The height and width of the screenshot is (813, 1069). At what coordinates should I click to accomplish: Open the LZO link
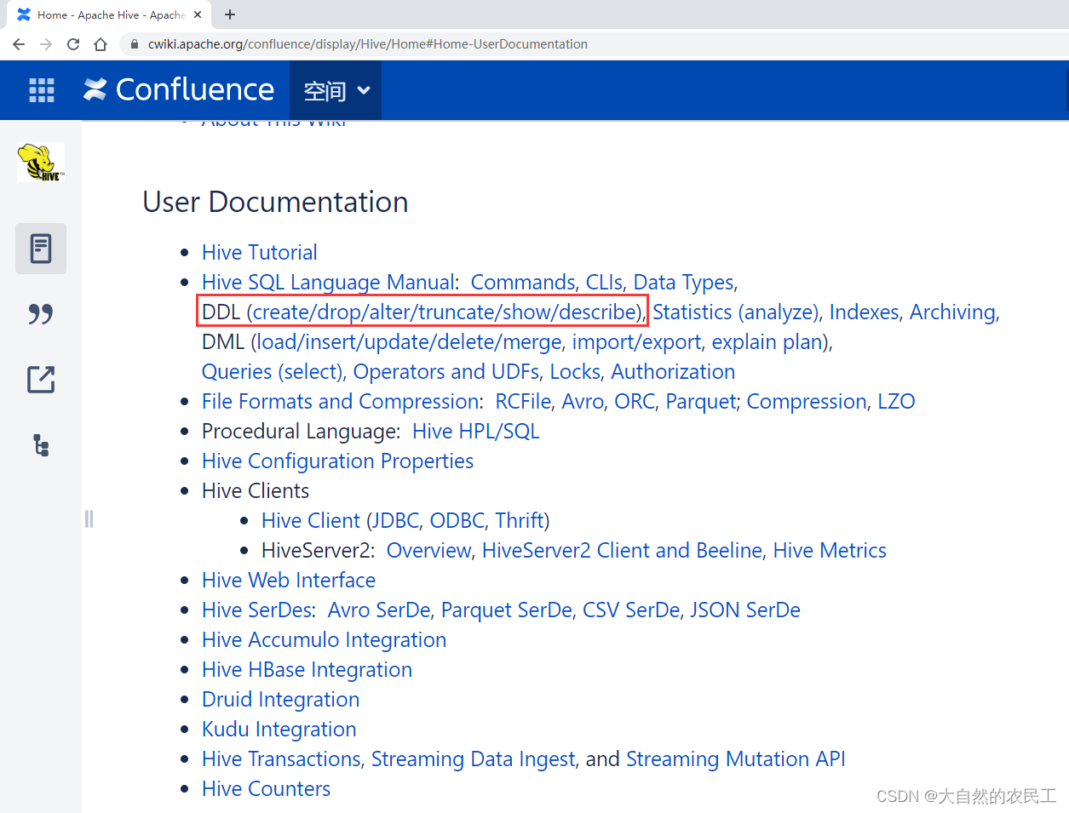click(897, 402)
